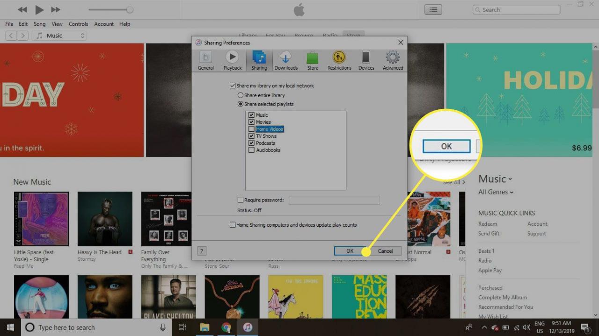Viewport: 599px width, 336px height.
Task: Open the Windows notification center
Action: coord(585,328)
